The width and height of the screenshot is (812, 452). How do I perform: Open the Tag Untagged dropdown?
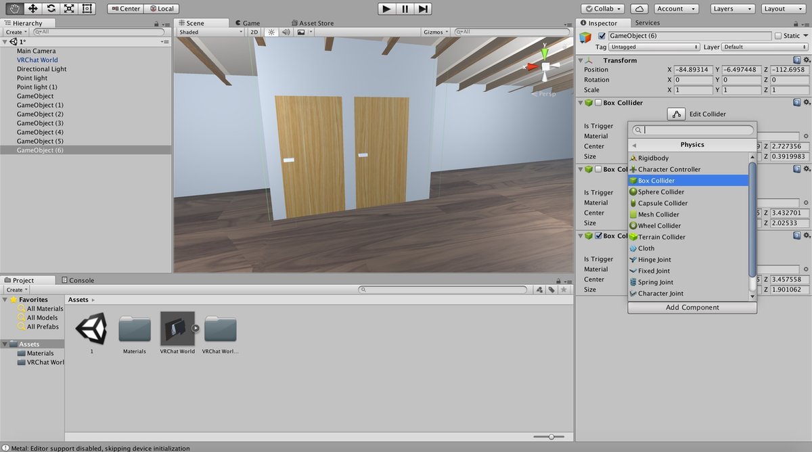coord(654,47)
